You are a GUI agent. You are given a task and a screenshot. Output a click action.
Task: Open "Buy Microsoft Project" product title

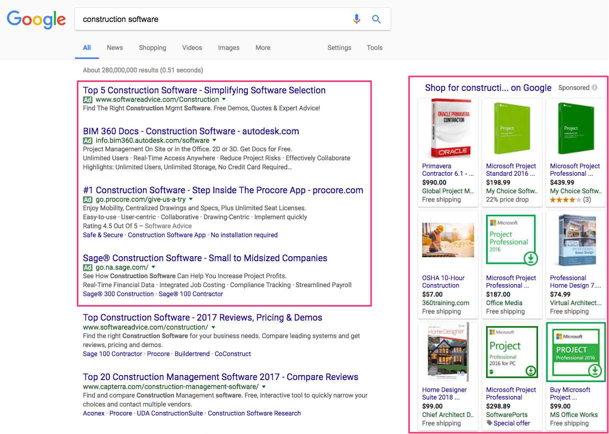[x=570, y=394]
